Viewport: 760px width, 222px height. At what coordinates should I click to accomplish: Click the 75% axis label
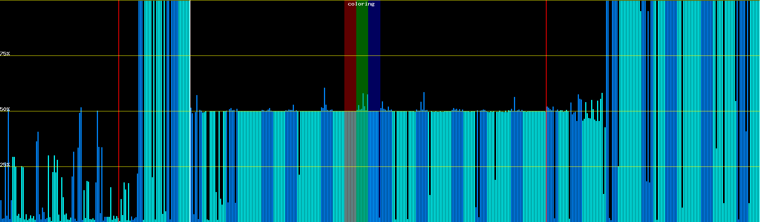click(5, 54)
